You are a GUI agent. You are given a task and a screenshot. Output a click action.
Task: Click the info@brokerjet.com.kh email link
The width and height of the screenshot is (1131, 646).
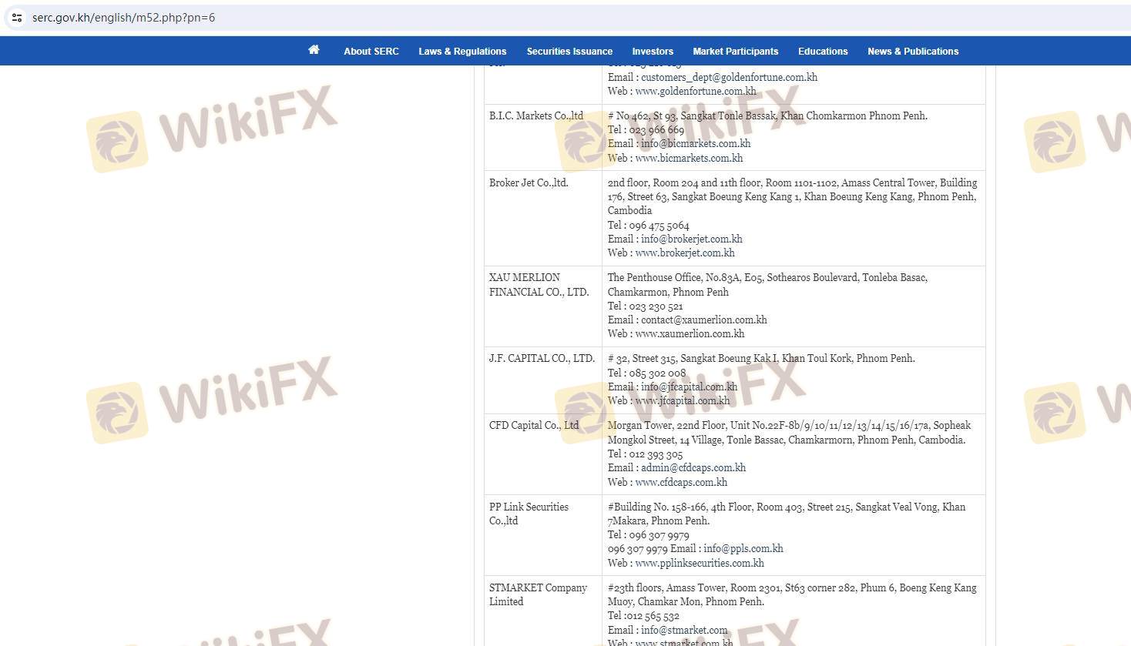(x=692, y=239)
